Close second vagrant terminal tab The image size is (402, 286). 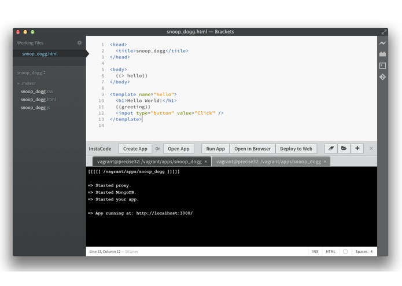pos(325,162)
